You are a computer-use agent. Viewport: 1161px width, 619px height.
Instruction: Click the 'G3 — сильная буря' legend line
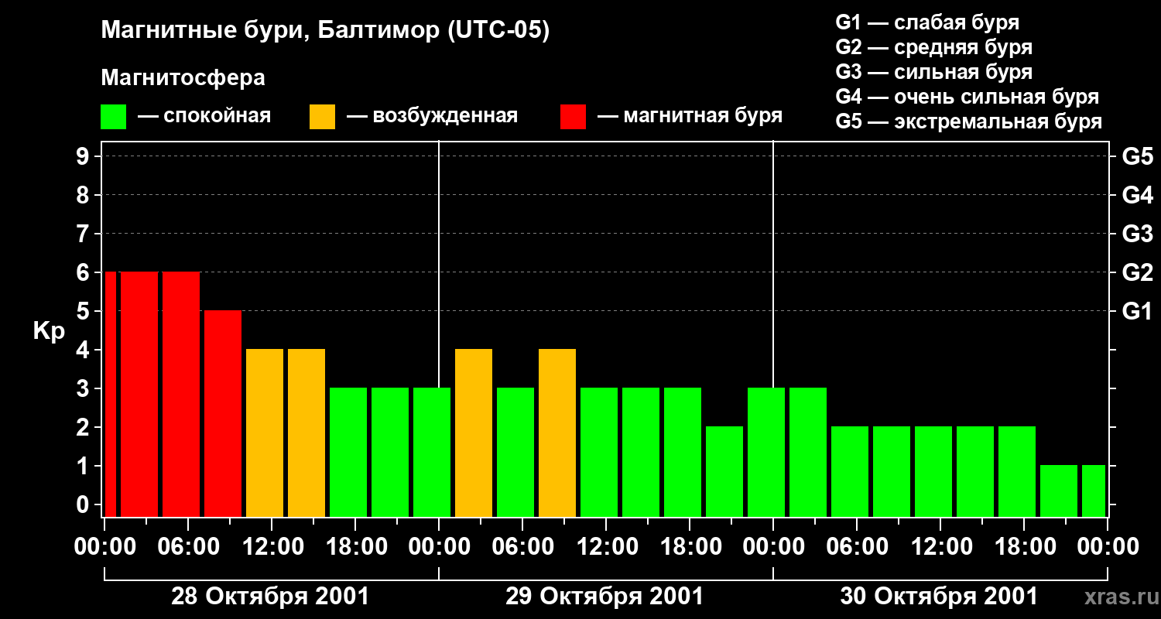933,72
